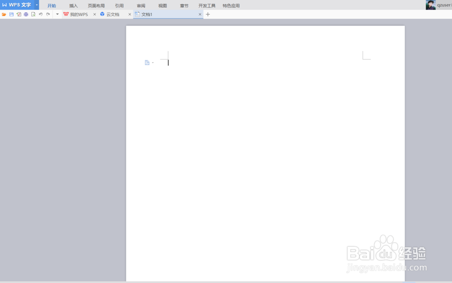Image resolution: width=452 pixels, height=283 pixels.
Task: Close the 我的WPS tab
Action: pos(94,14)
